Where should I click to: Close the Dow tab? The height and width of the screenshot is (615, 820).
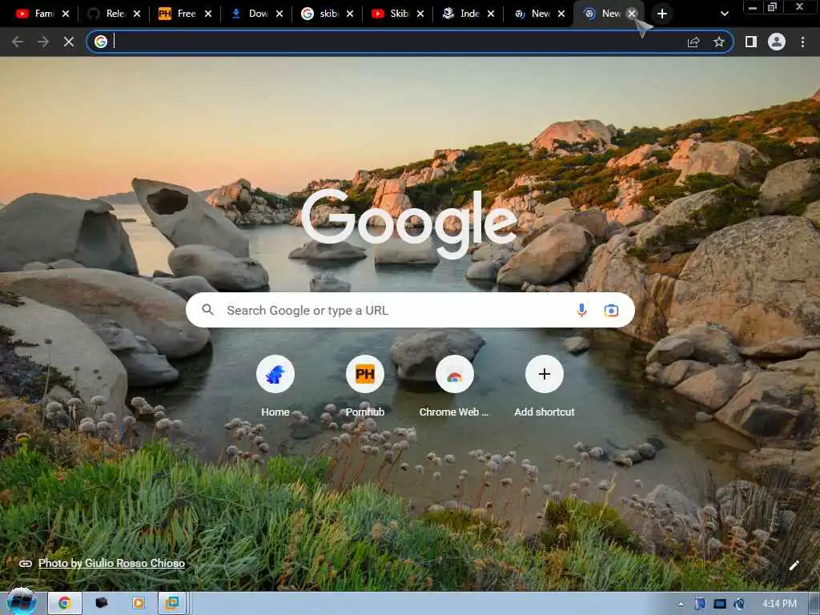pos(279,14)
